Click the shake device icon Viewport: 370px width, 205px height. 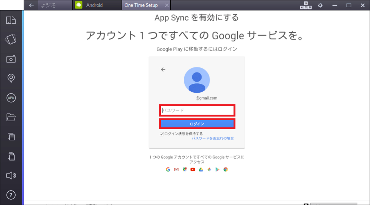pos(11,39)
